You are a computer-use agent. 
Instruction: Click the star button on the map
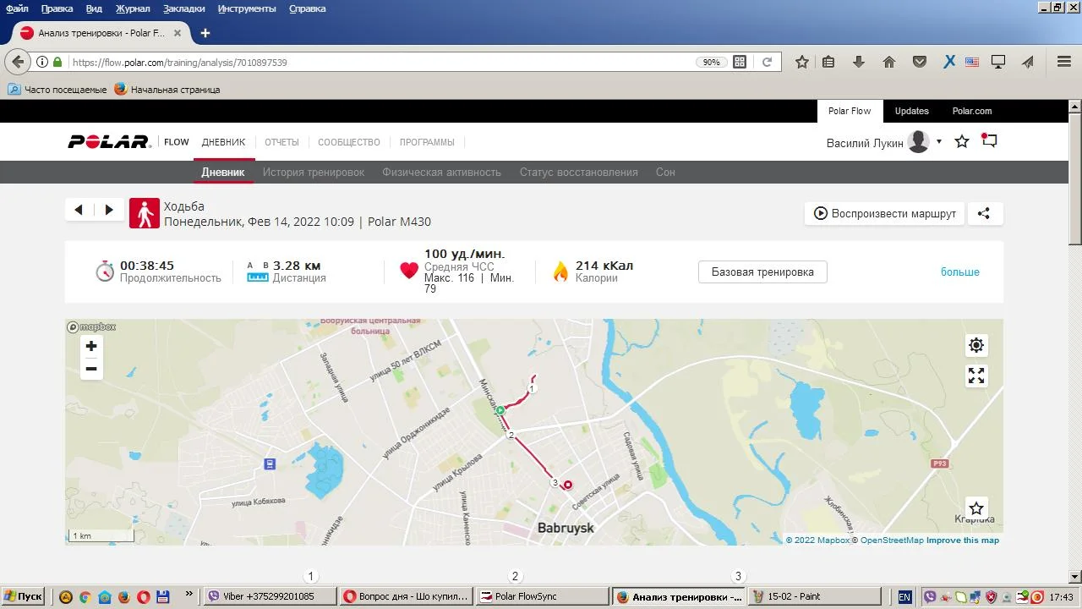click(x=976, y=508)
